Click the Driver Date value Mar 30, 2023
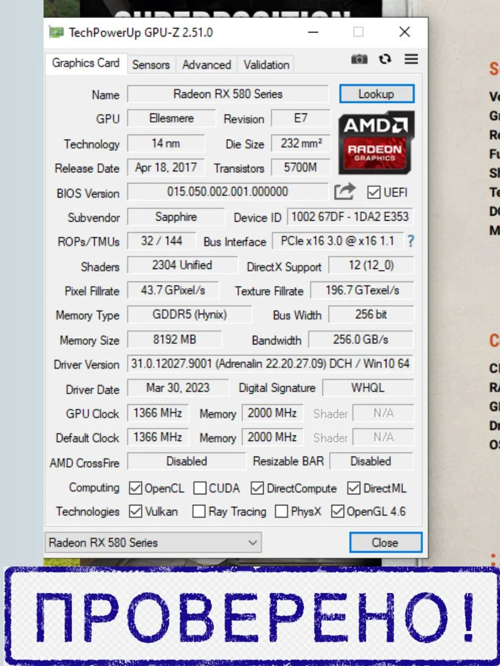500x666 pixels. 178,388
